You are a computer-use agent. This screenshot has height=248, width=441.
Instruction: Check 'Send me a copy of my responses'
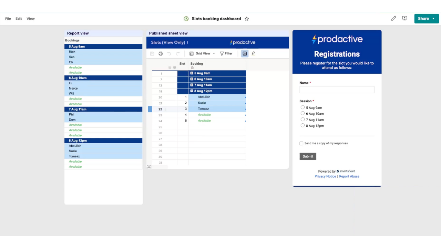coord(301,143)
